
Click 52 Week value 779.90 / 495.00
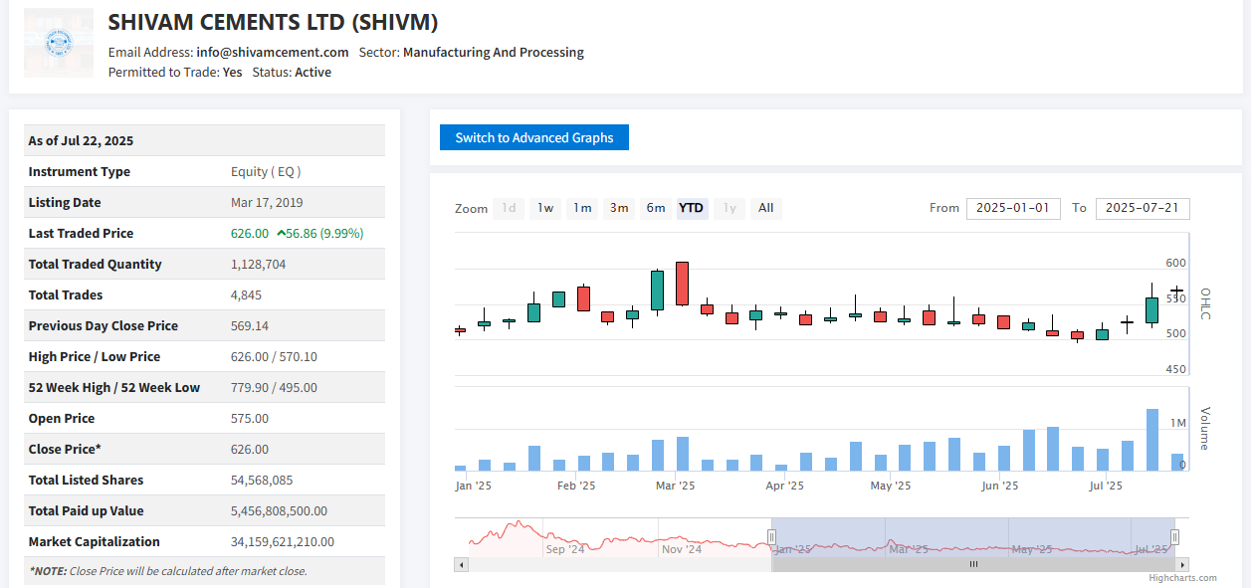click(x=274, y=387)
